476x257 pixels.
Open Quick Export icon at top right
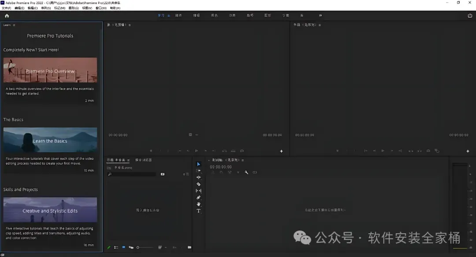click(470, 15)
